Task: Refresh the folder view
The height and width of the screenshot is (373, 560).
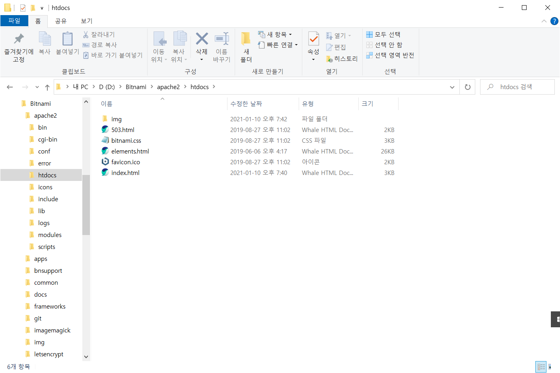Action: [468, 87]
